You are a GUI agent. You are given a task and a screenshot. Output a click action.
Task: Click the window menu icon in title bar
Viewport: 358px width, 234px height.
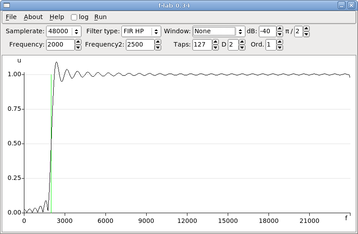coord(7,5)
